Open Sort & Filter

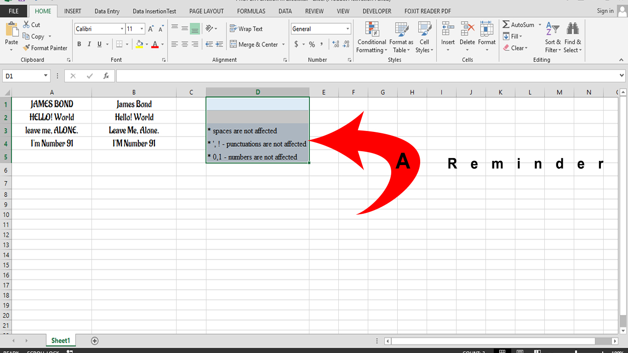553,38
